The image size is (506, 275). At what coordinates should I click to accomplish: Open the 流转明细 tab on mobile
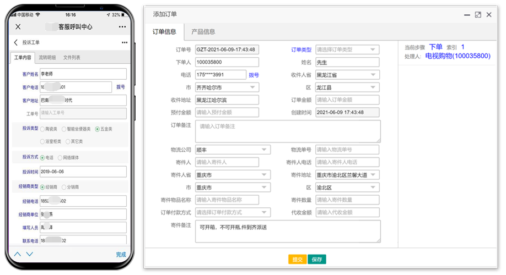[47, 57]
